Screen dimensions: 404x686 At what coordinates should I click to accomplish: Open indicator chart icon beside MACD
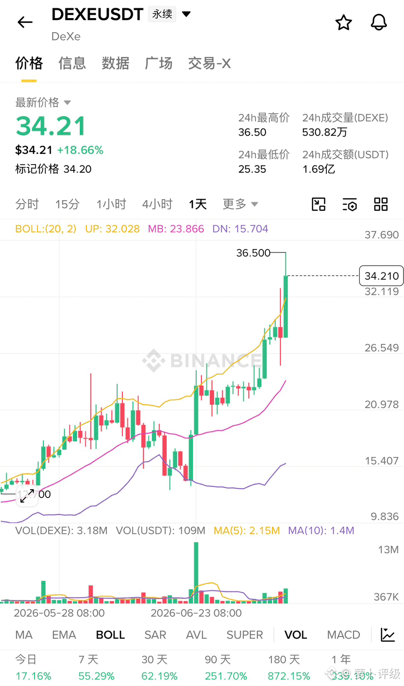click(x=388, y=635)
